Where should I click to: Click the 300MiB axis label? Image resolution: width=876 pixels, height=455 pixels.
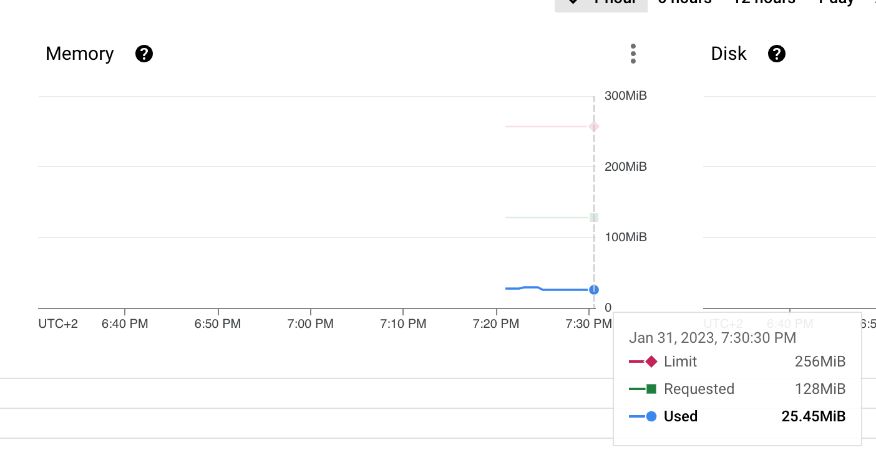[625, 95]
